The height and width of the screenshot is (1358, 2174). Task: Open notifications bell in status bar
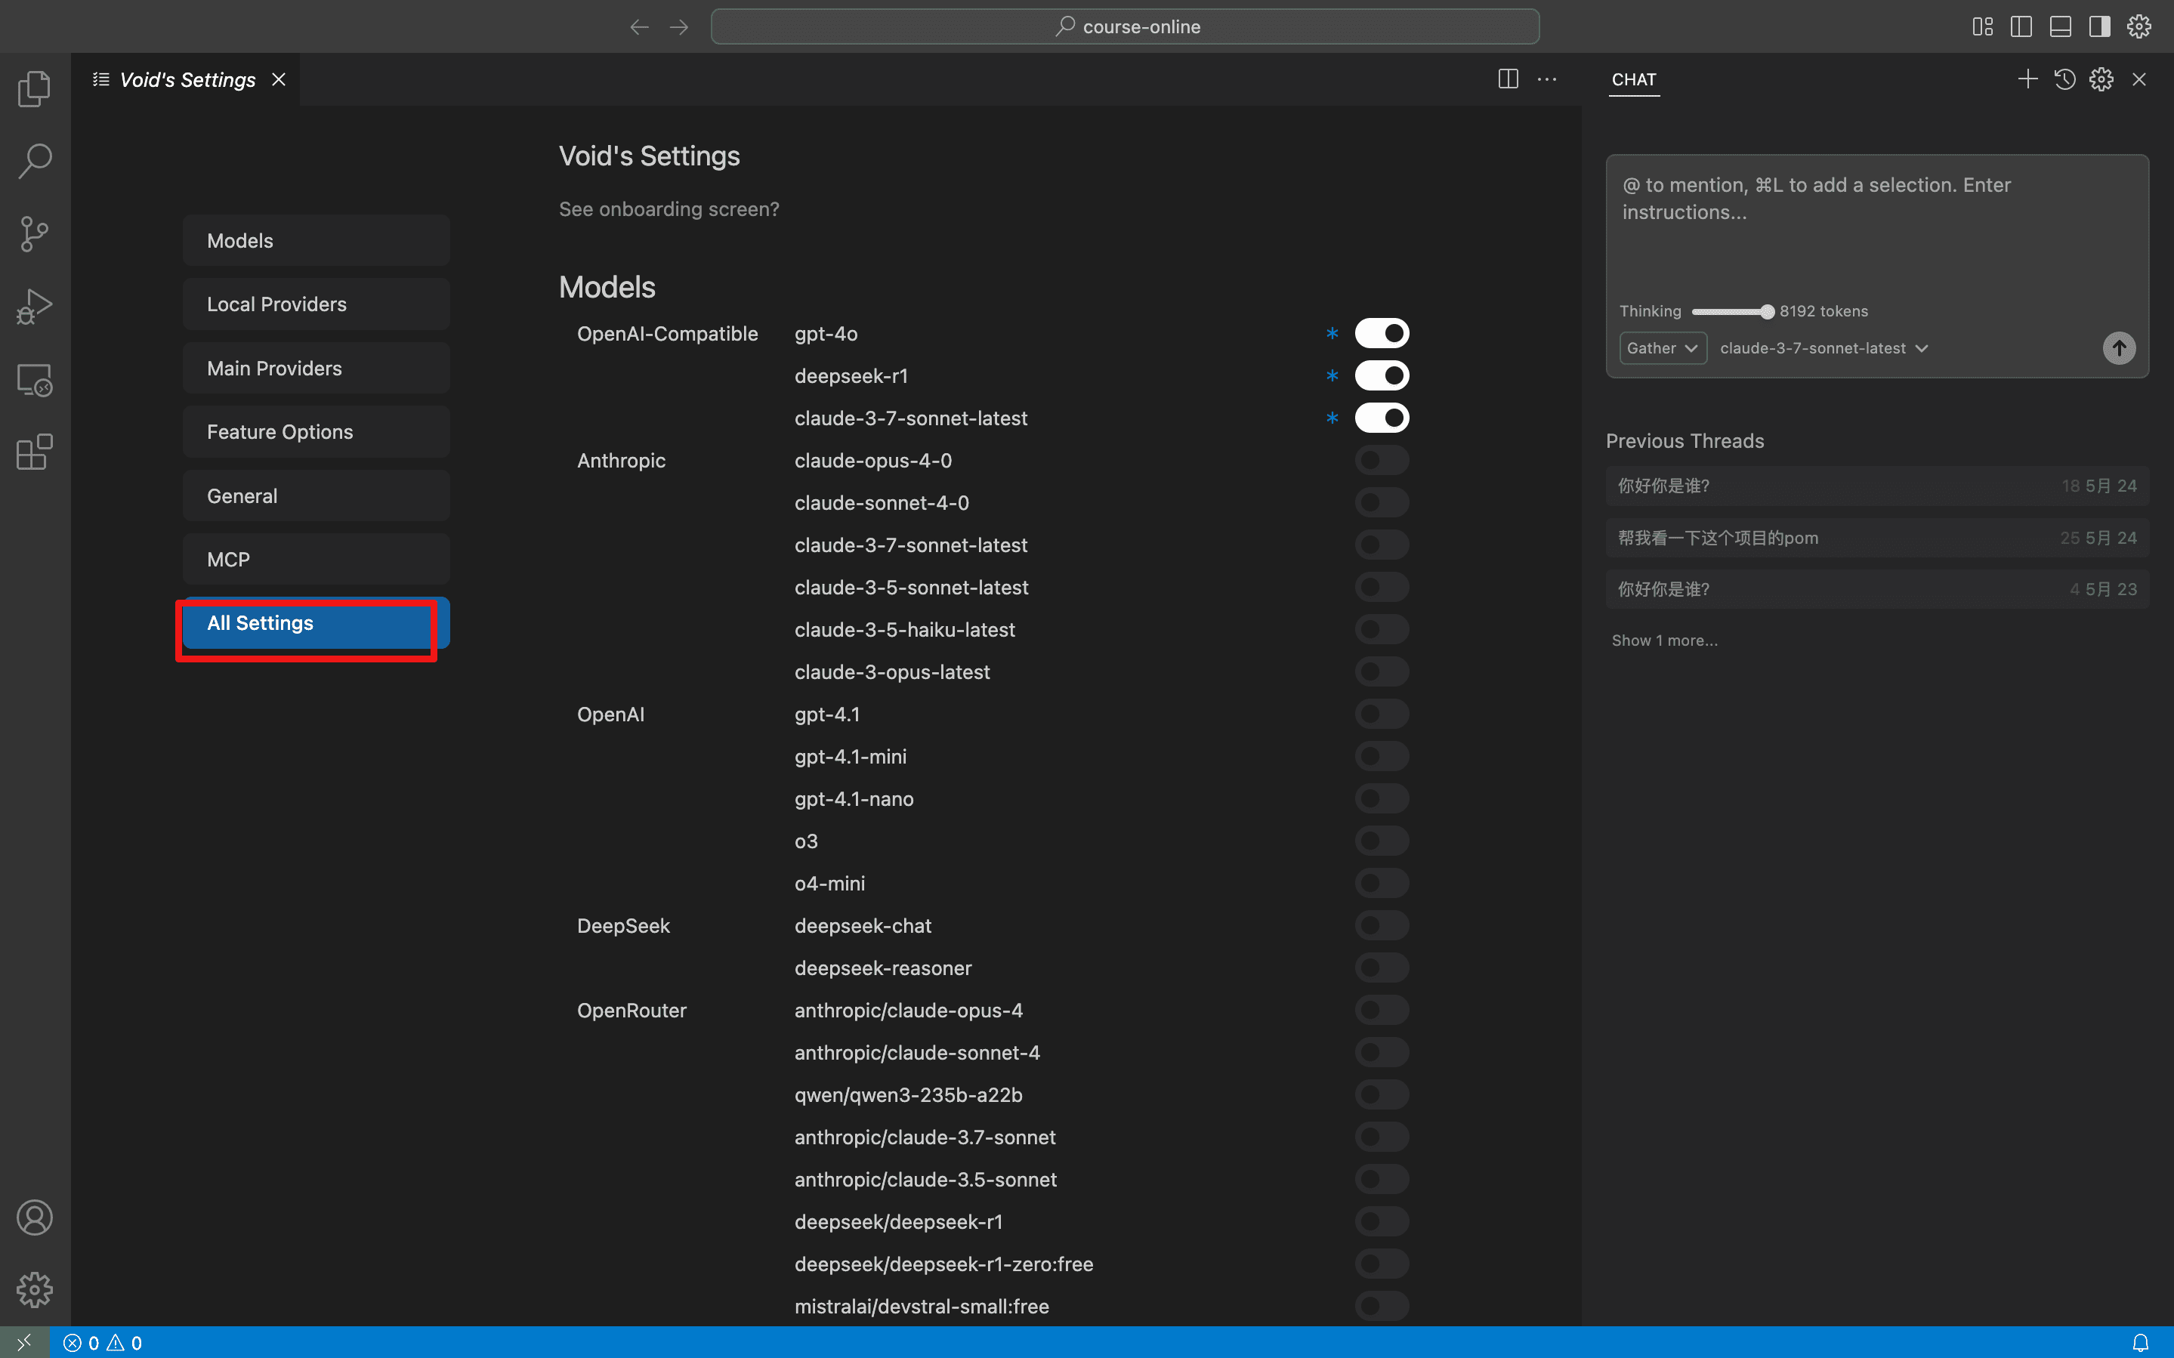[x=2141, y=1343]
